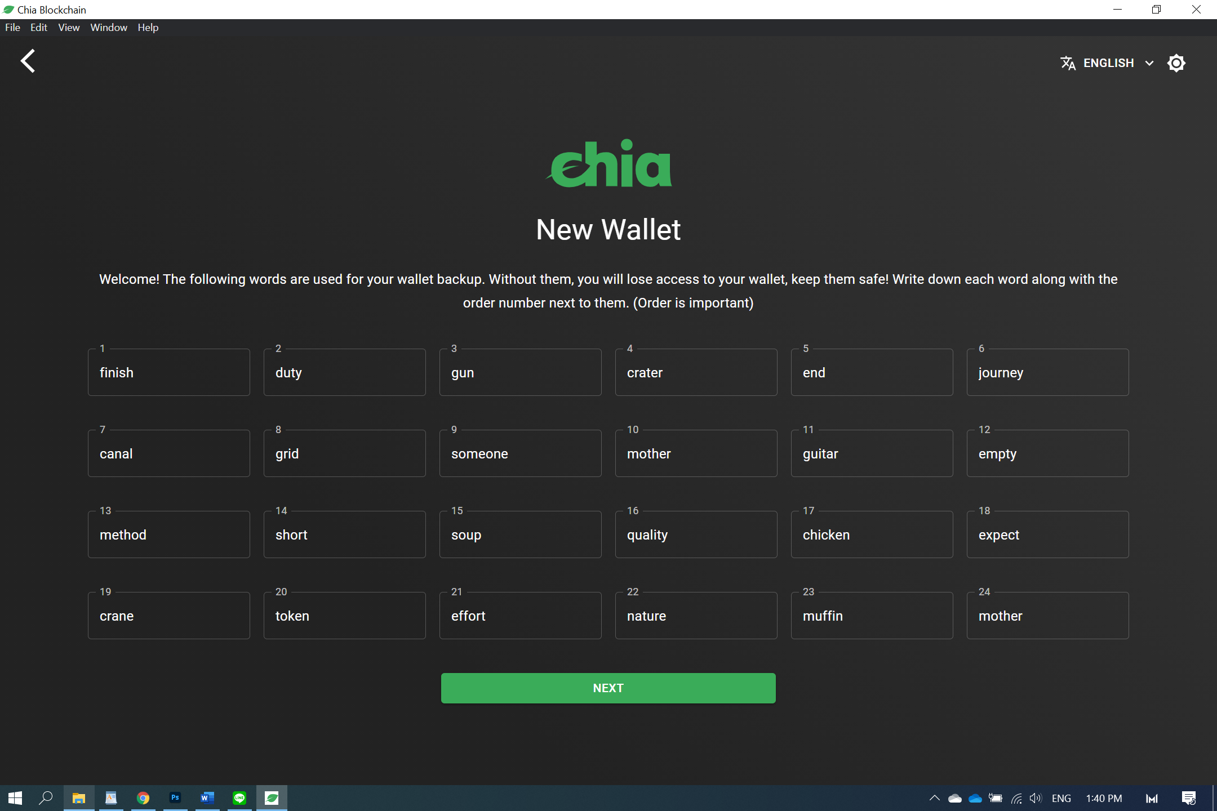The height and width of the screenshot is (811, 1217).
Task: Select word field 5 'end'
Action: [872, 372]
